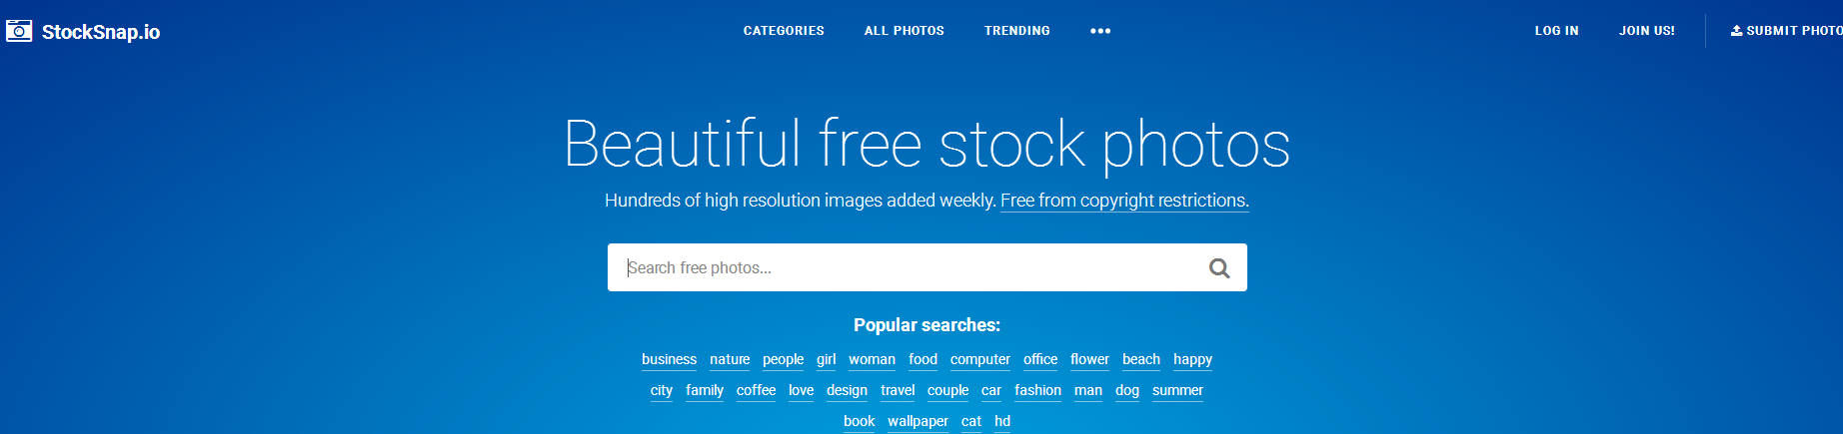Open the Trending navigation item
The height and width of the screenshot is (434, 1843).
coord(1016,31)
